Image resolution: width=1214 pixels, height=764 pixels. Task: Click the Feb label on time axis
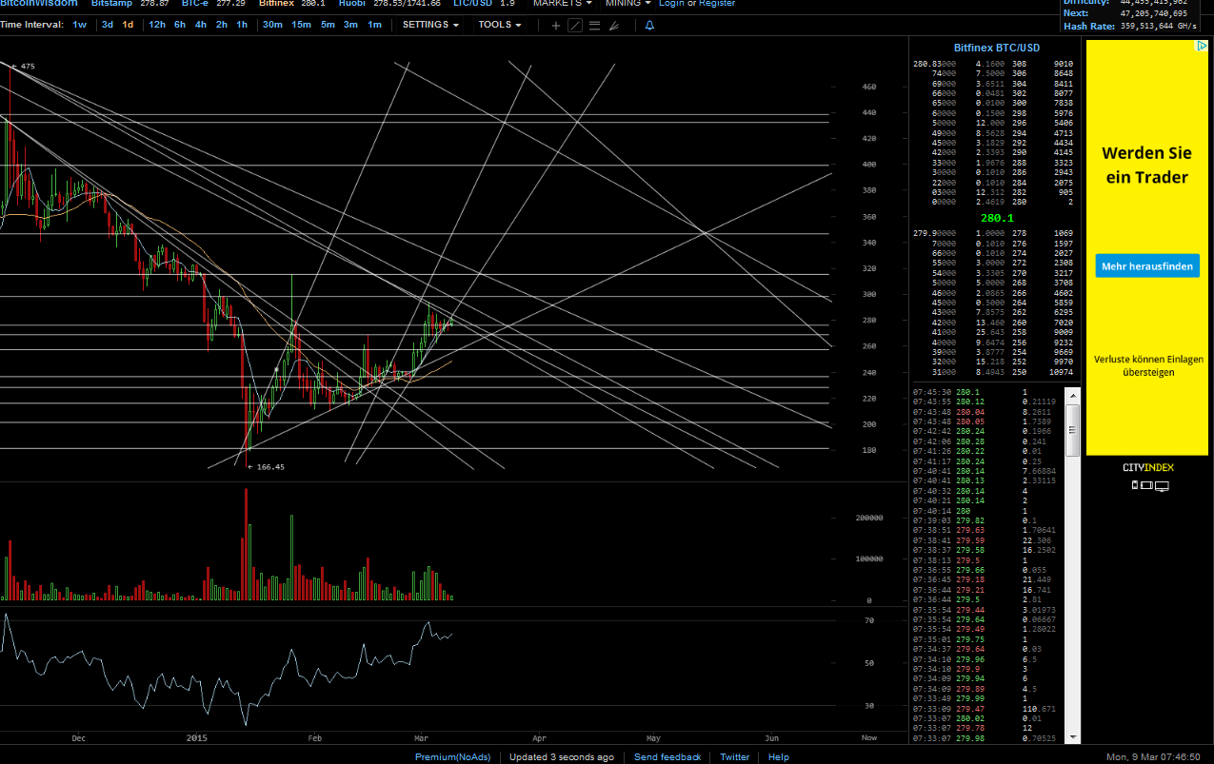coord(315,738)
